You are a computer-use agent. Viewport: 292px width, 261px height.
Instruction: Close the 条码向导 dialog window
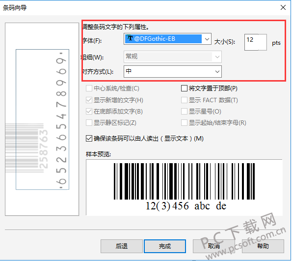click(x=283, y=7)
